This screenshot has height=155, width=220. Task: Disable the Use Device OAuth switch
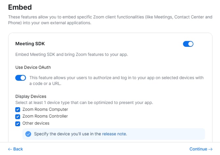21,78
